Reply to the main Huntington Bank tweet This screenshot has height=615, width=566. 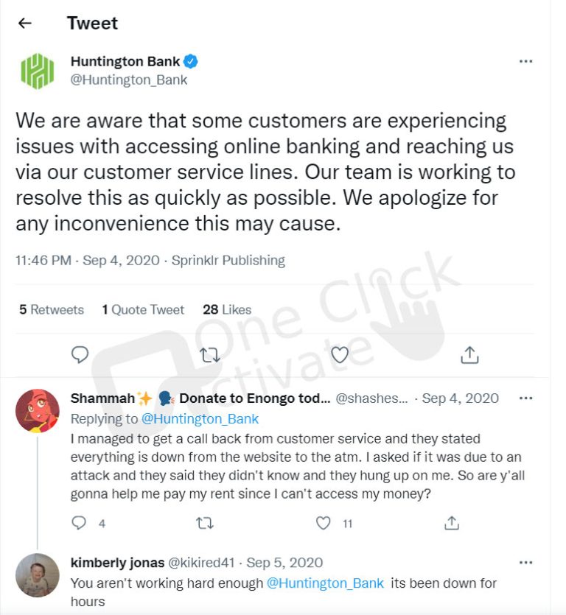80,354
